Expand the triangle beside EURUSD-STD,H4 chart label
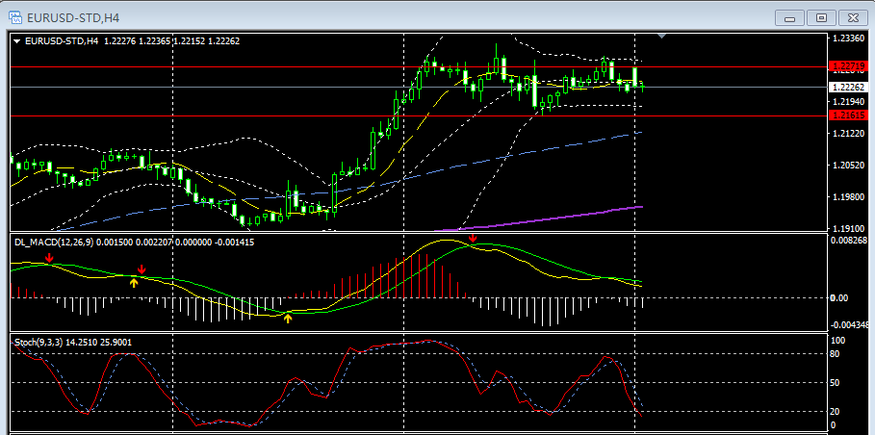The image size is (875, 435). tap(16, 40)
